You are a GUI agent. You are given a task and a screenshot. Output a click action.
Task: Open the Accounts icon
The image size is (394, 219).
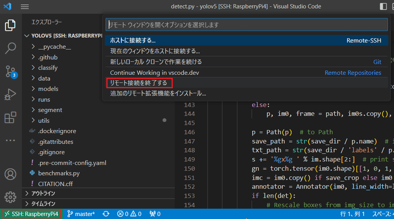[x=10, y=174]
